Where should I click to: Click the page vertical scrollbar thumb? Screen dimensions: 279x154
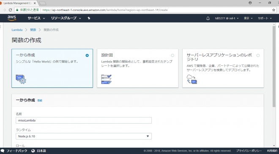[274, 67]
